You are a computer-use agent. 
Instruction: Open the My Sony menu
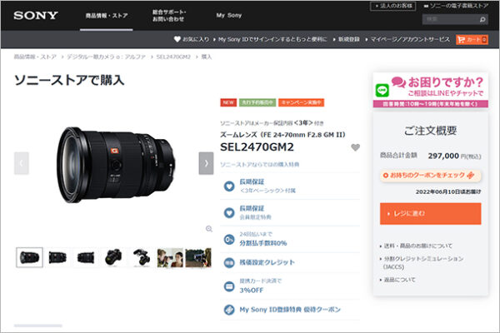229,15
